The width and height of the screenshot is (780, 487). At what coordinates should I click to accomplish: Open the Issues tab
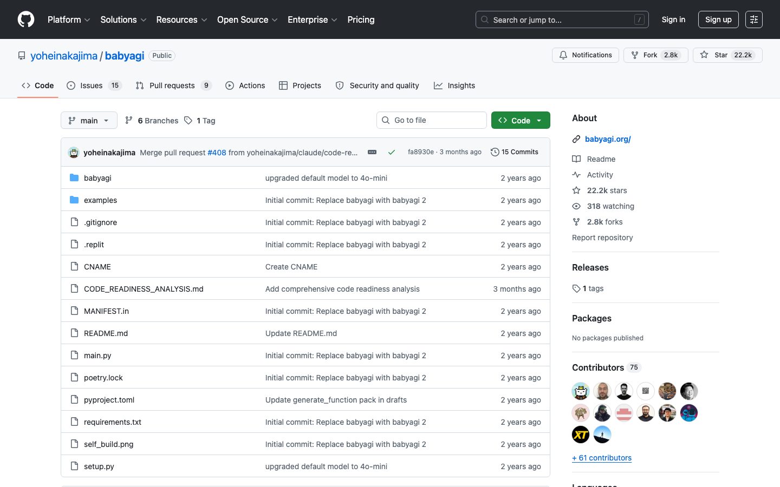(x=94, y=85)
